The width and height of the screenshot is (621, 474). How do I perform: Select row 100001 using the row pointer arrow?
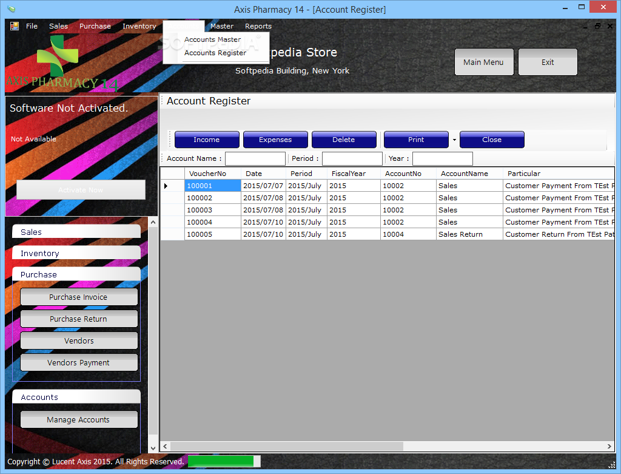click(x=166, y=186)
